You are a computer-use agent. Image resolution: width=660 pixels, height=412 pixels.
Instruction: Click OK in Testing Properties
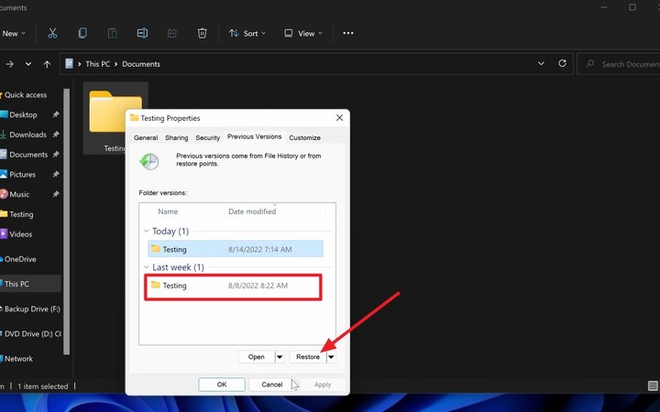[x=222, y=385]
